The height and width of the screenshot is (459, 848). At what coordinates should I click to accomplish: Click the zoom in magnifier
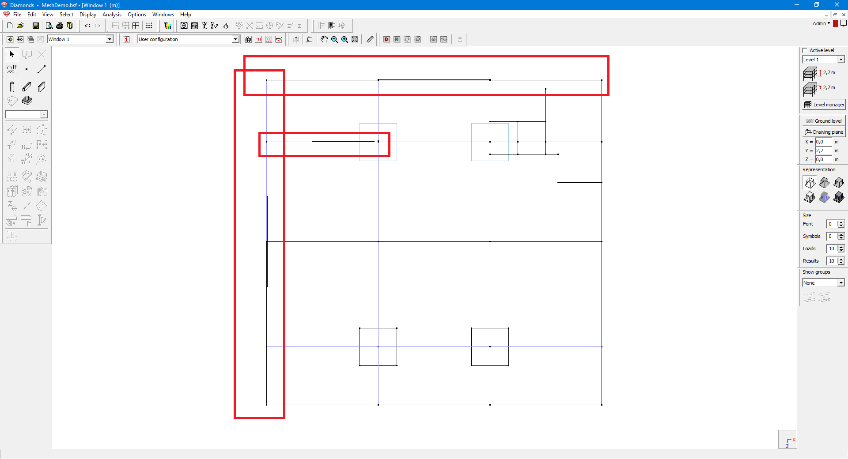coord(344,39)
